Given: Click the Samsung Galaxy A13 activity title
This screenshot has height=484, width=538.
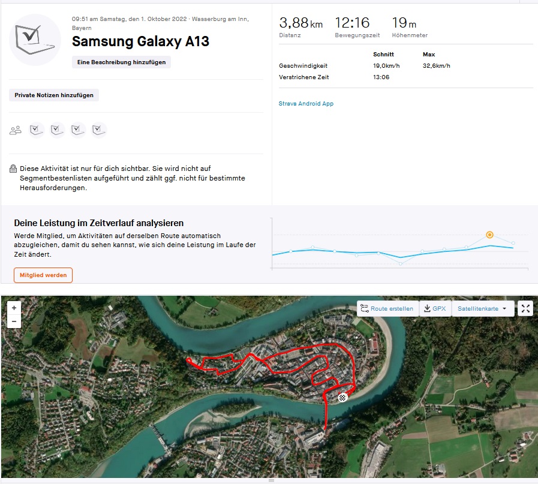Looking at the screenshot, I should (140, 41).
